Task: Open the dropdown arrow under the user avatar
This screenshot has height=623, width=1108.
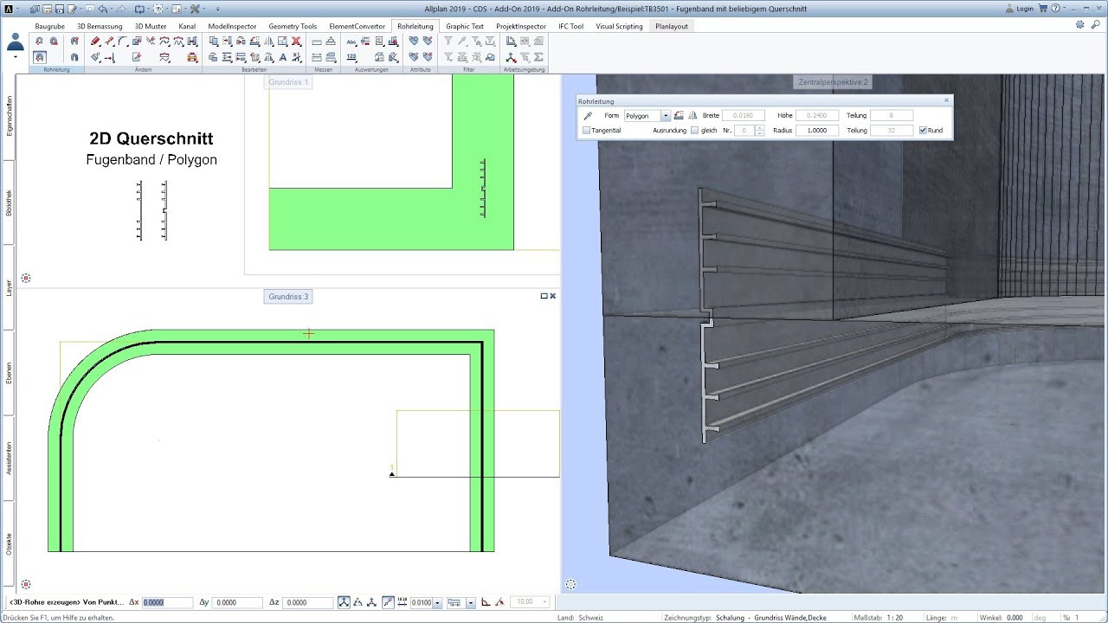Action: pos(16,57)
